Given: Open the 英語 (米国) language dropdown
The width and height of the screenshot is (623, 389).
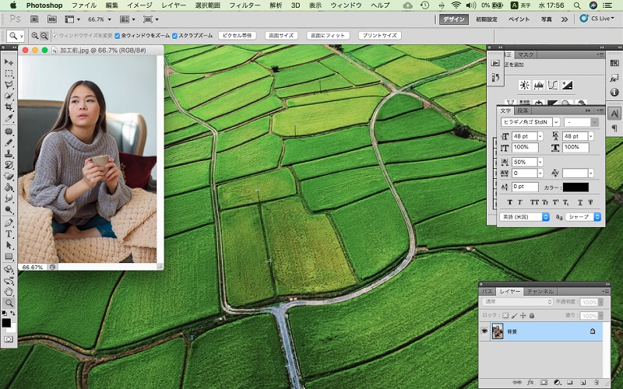Looking at the screenshot, I should (x=524, y=217).
